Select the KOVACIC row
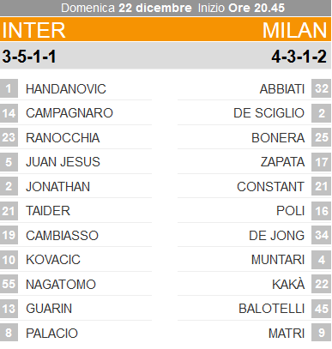The width and height of the screenshot is (332, 349). click(x=75, y=260)
